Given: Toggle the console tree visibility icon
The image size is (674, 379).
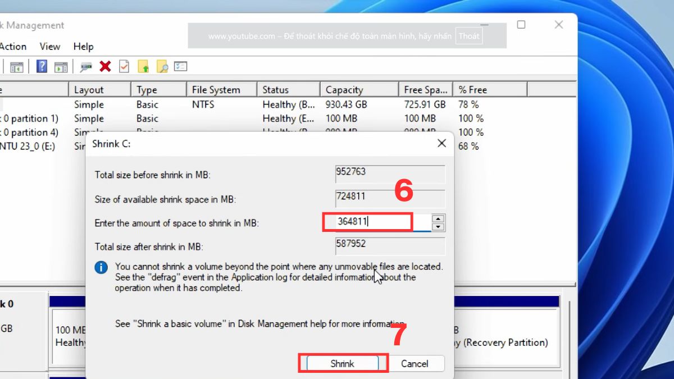Looking at the screenshot, I should 17,66.
